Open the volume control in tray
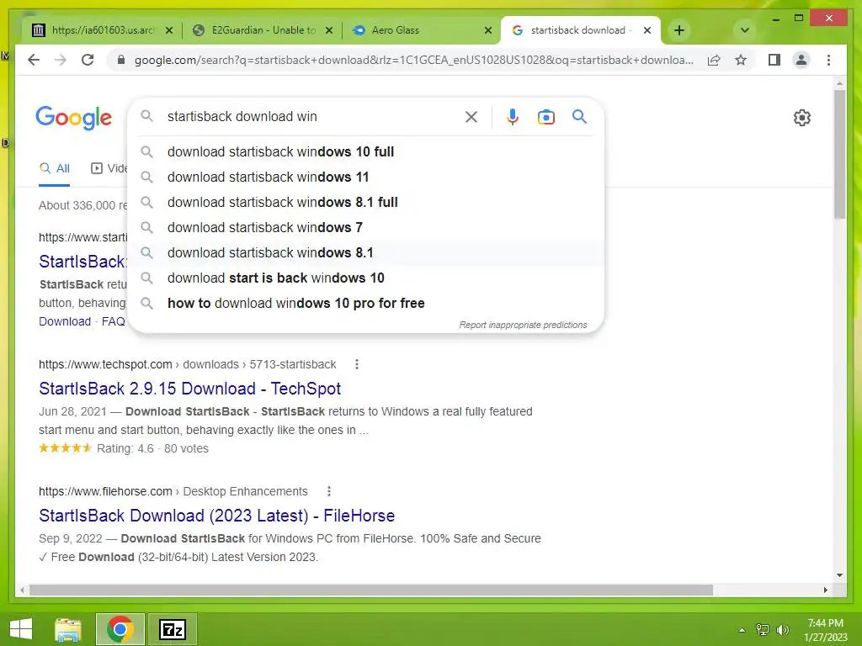 (782, 629)
